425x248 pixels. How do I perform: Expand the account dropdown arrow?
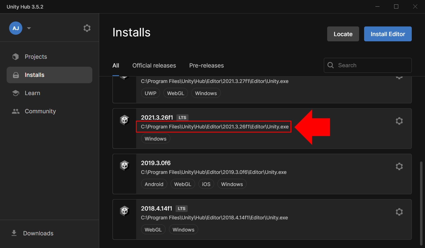(29, 28)
